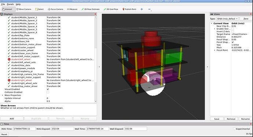Screen dimensions: 253x137
Task: Click the checkmark icon beside student/caster_wheel
Action: pos(9,50)
